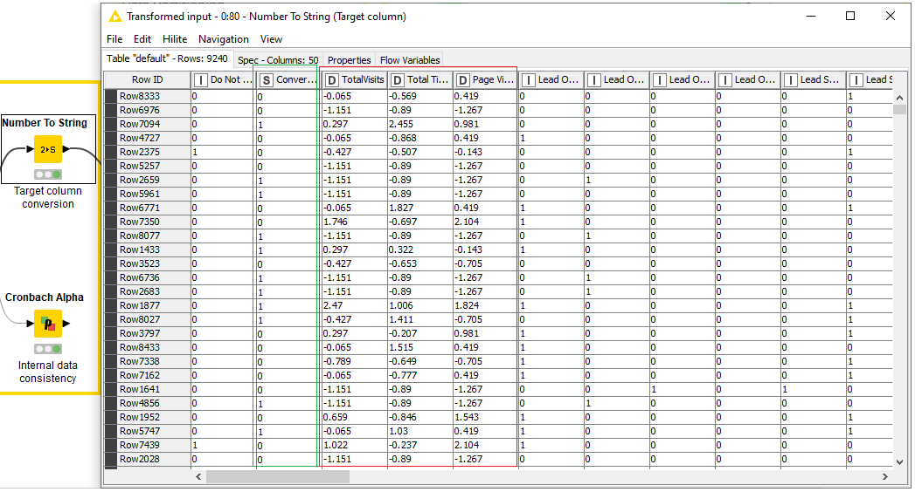Click the Number To String node icon
The image size is (915, 492).
48,149
